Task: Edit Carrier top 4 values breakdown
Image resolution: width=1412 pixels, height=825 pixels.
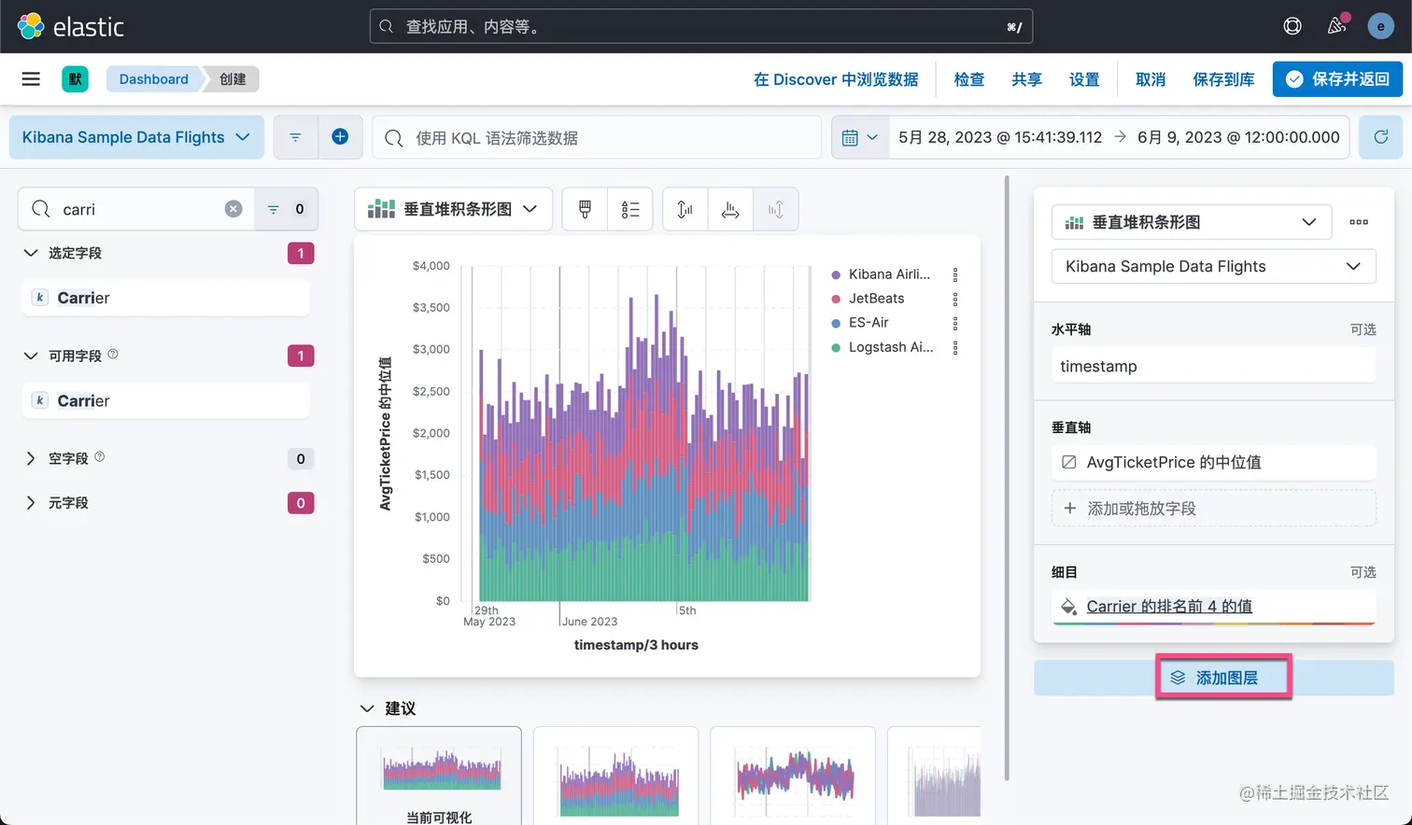Action: click(x=1213, y=607)
